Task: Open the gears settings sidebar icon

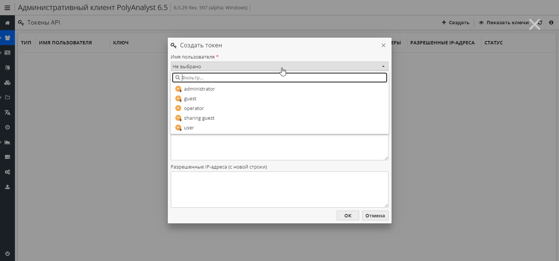Action: point(7,172)
